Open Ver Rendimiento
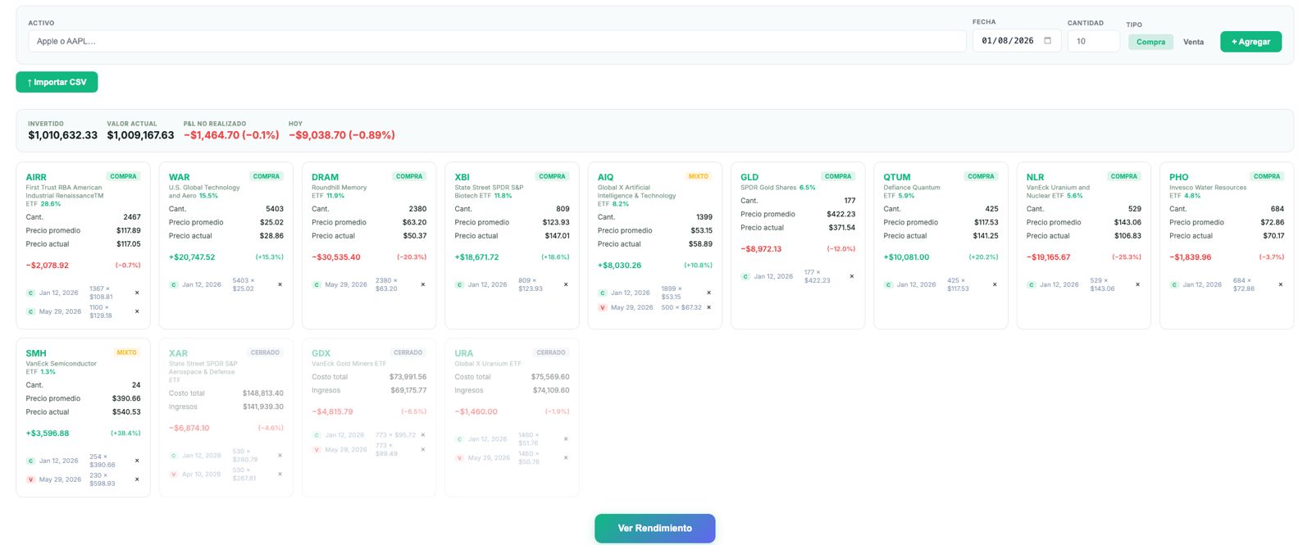Viewport: 1312px width, 545px height. [654, 528]
